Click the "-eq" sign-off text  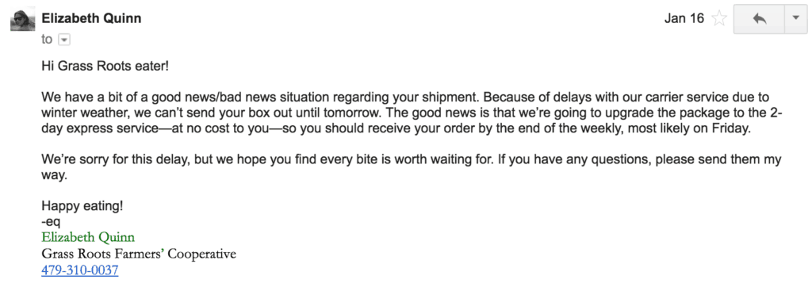(x=51, y=222)
